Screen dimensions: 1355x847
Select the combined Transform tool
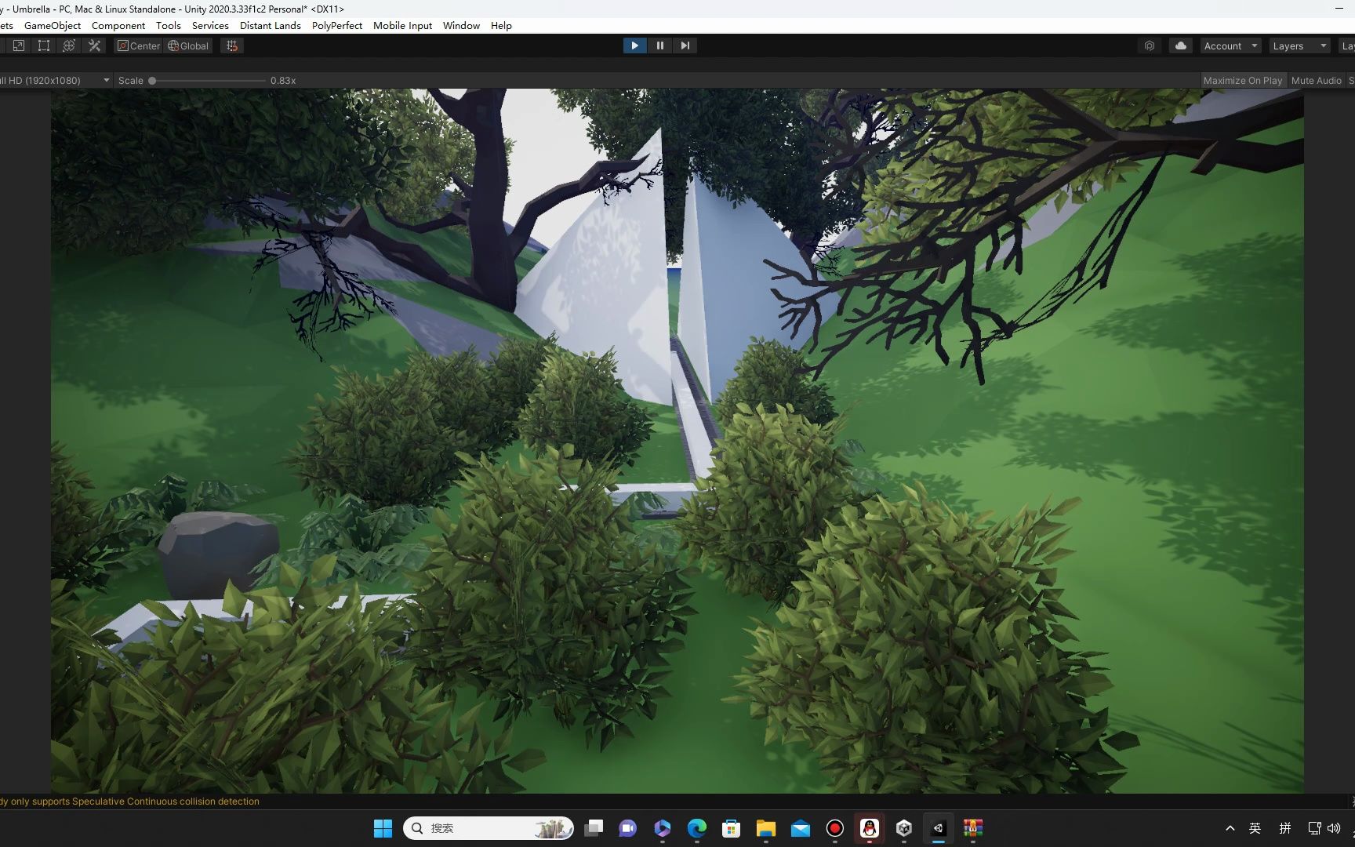coord(69,46)
